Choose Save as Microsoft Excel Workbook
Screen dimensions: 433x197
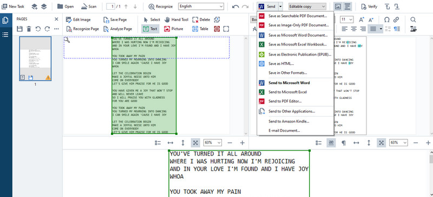(295, 44)
